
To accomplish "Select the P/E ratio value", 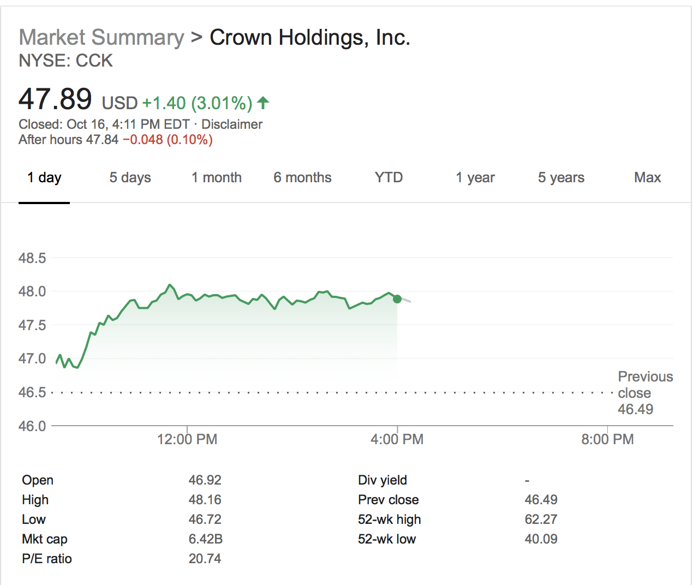I will coord(205,558).
